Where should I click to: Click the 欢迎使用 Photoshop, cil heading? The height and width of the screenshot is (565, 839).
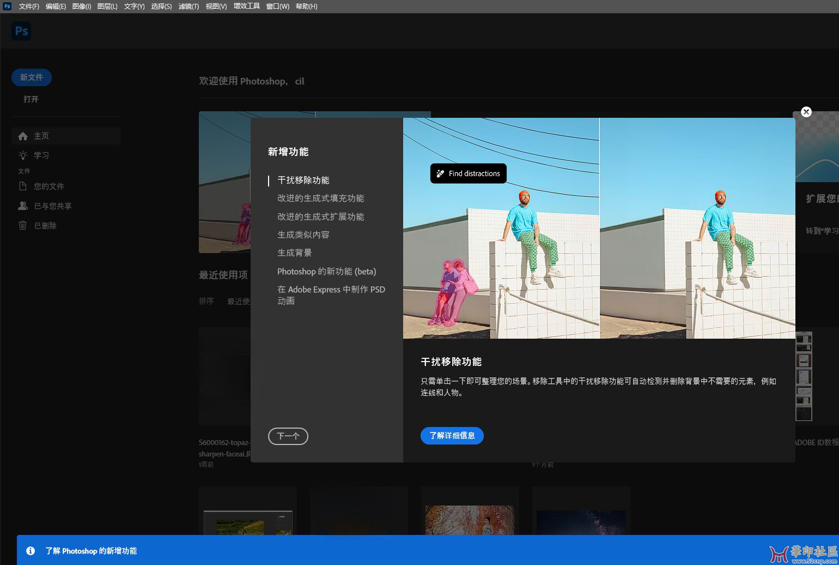252,81
